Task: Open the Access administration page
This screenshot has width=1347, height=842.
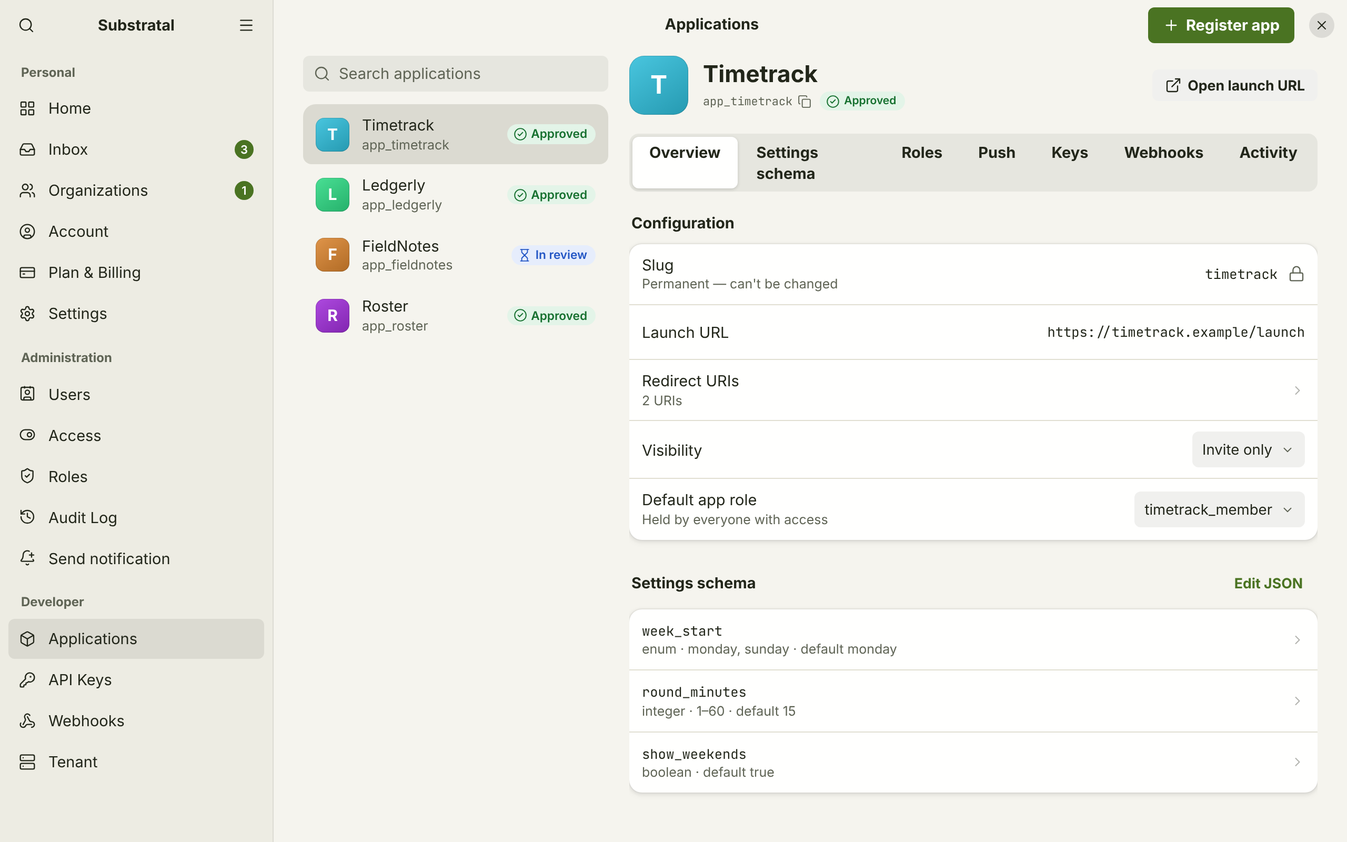Action: point(136,436)
